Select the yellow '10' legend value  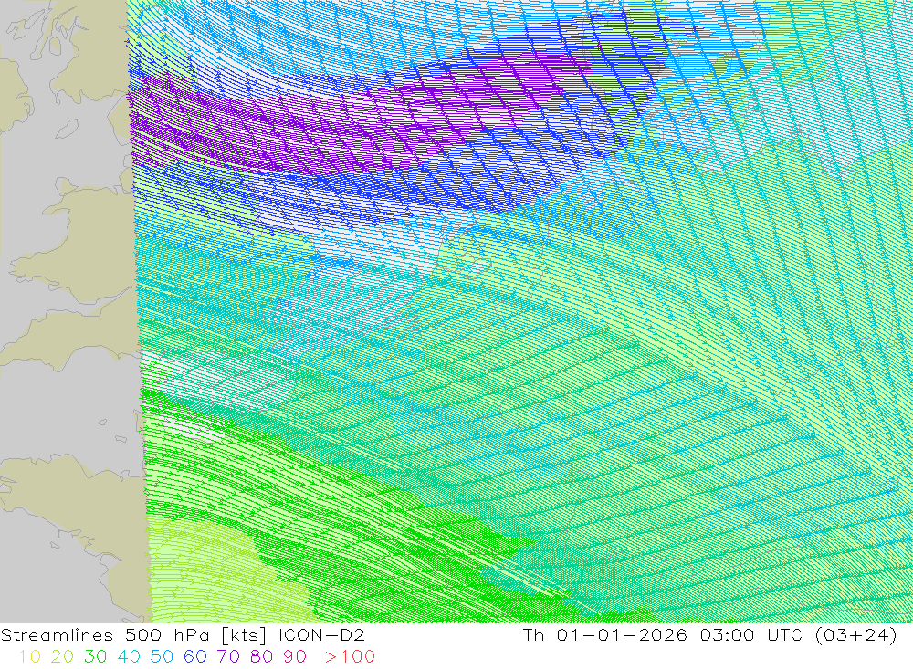(30, 657)
